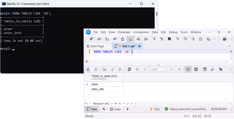Open the Database menu
The height and width of the screenshot is (119, 234).
[124, 32]
